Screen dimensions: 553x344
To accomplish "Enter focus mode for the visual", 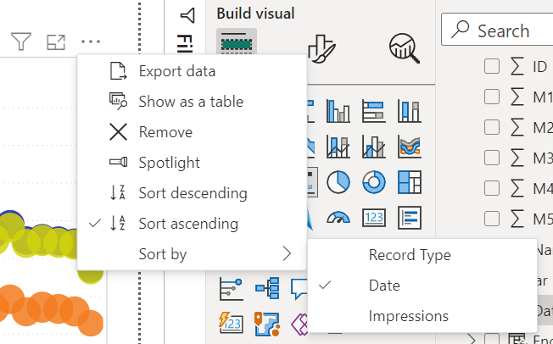I will [56, 42].
